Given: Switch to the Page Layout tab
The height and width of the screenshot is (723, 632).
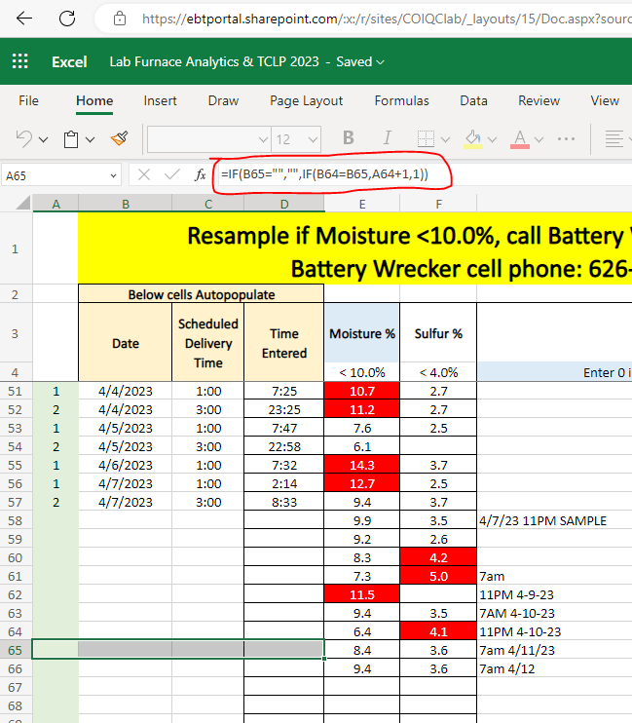Looking at the screenshot, I should (306, 100).
